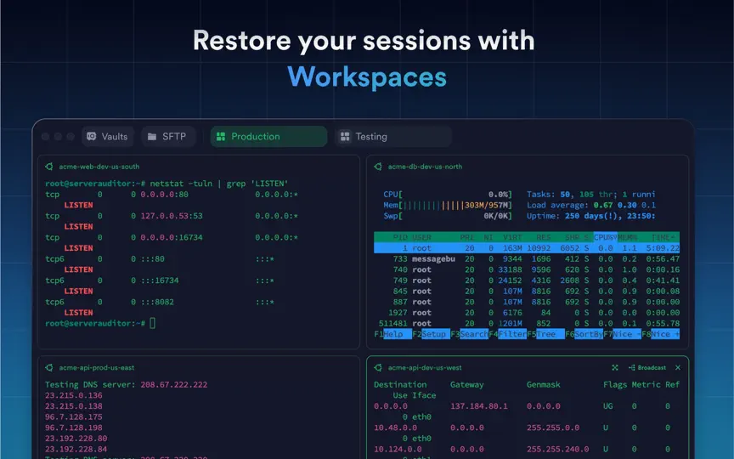This screenshot has width=734, height=459.
Task: Click Testing DNS server: 208.67.222.222 line
Action: 126,384
